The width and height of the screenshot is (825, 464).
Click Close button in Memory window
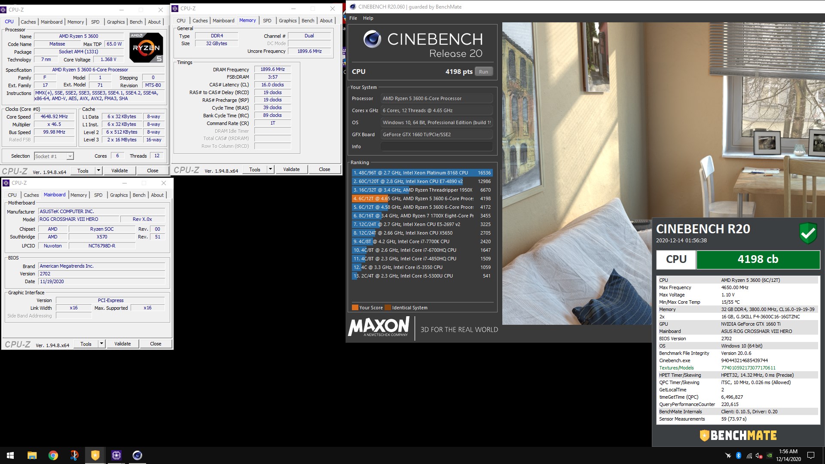coord(324,169)
